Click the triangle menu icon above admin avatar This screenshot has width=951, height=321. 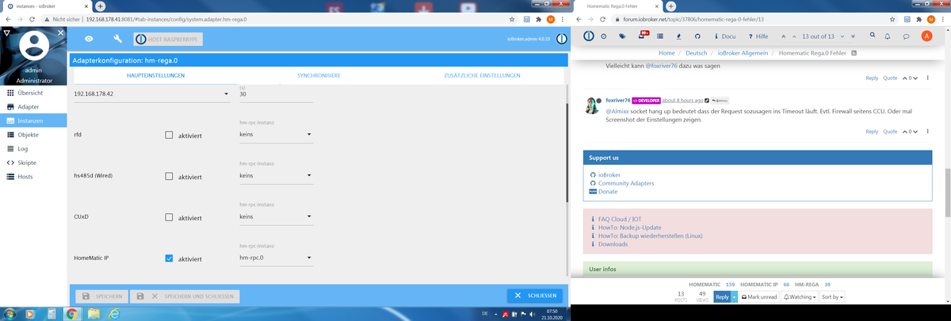pos(6,33)
